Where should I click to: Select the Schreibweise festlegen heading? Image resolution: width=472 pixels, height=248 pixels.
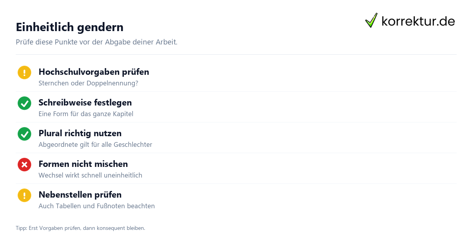tap(85, 103)
